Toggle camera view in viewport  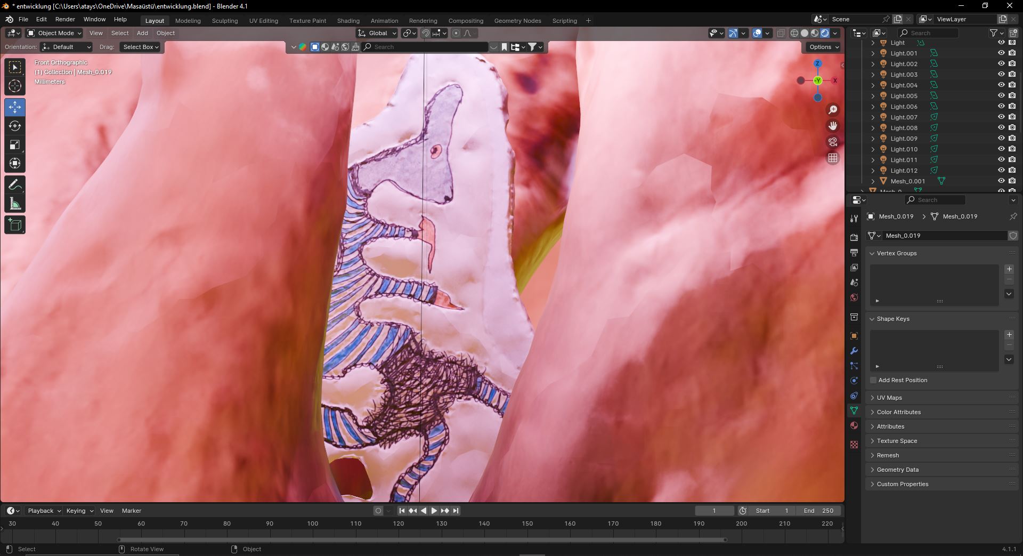pyautogui.click(x=832, y=142)
